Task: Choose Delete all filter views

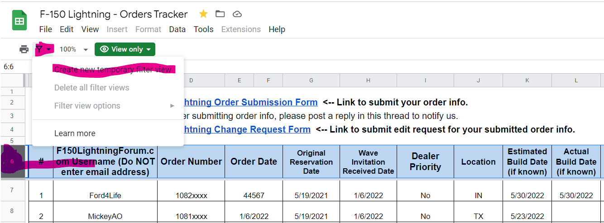Action: [108, 88]
